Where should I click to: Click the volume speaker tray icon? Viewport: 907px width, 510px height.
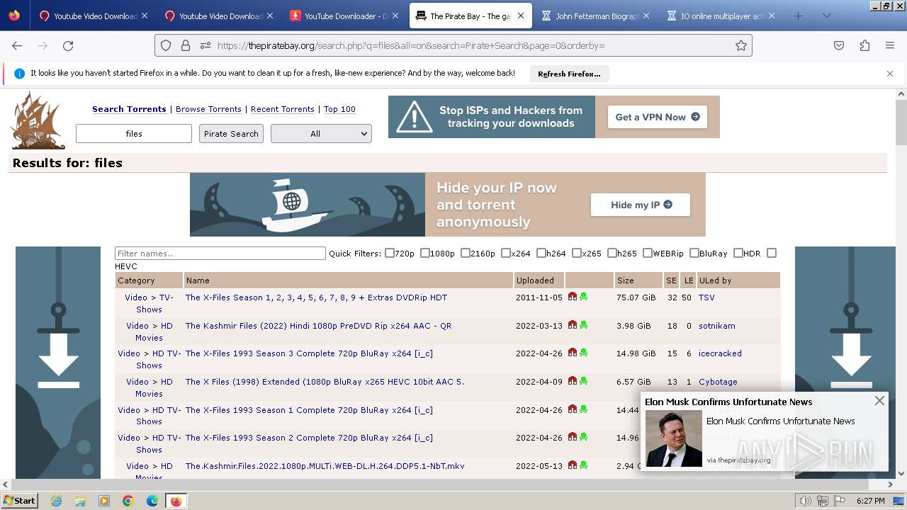806,501
